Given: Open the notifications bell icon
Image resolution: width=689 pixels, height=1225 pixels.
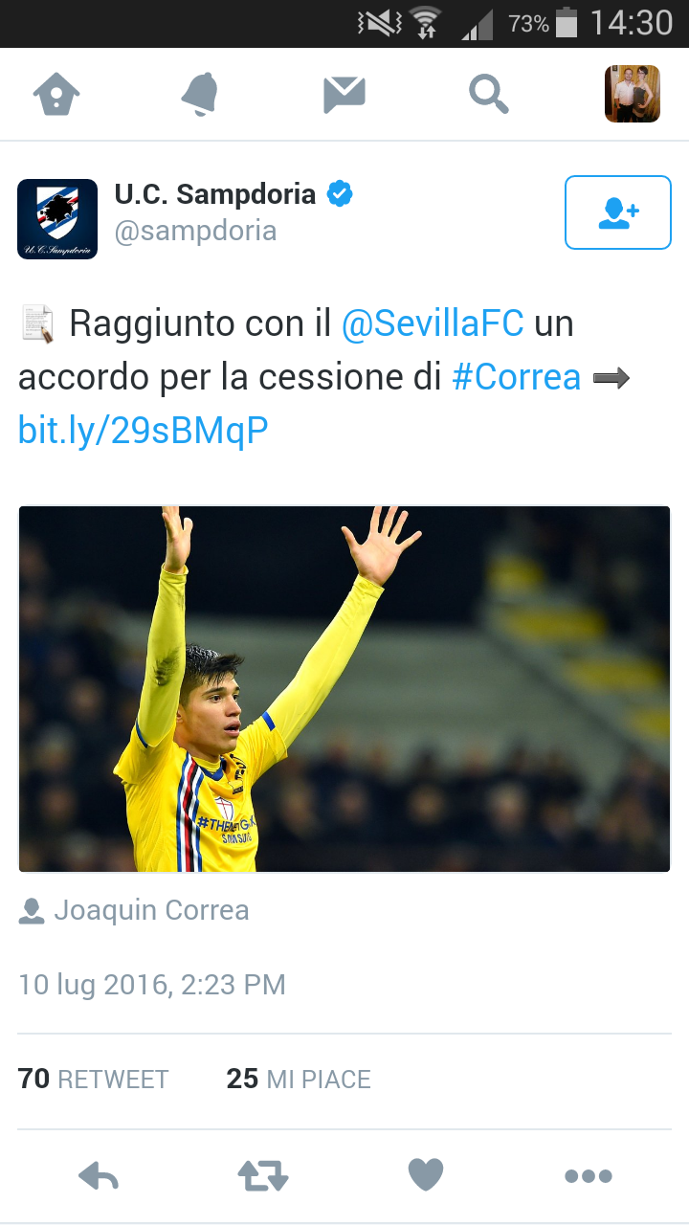Looking at the screenshot, I should coord(201,95).
